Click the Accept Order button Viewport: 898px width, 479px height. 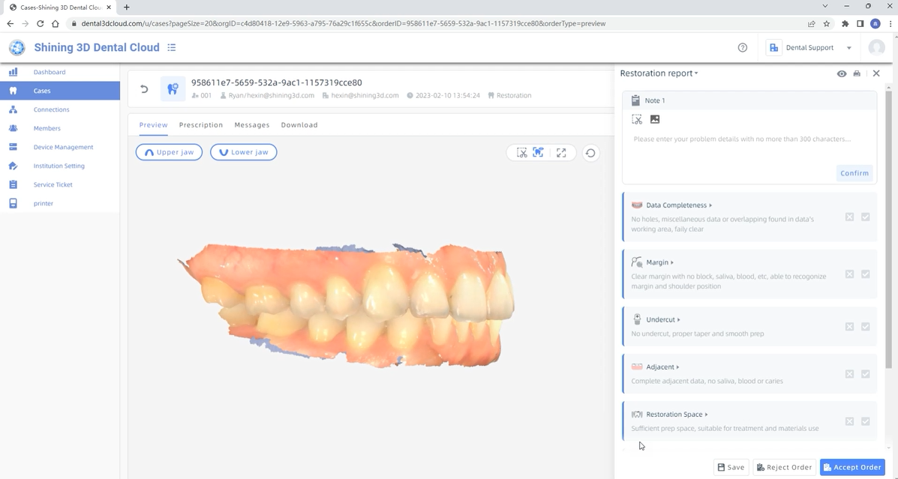pos(852,466)
